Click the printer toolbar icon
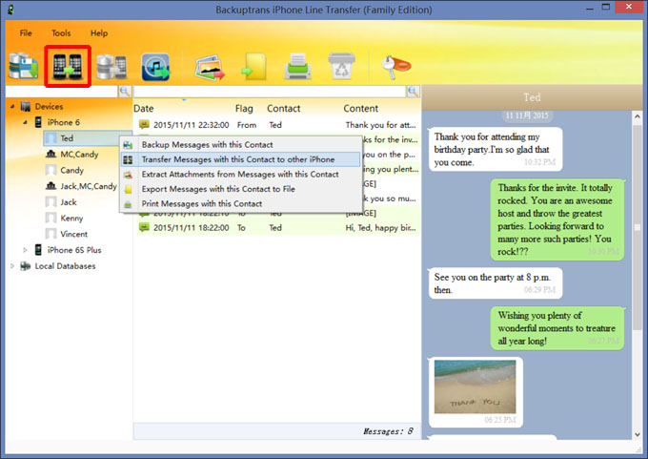This screenshot has height=459, width=648. coord(297,67)
